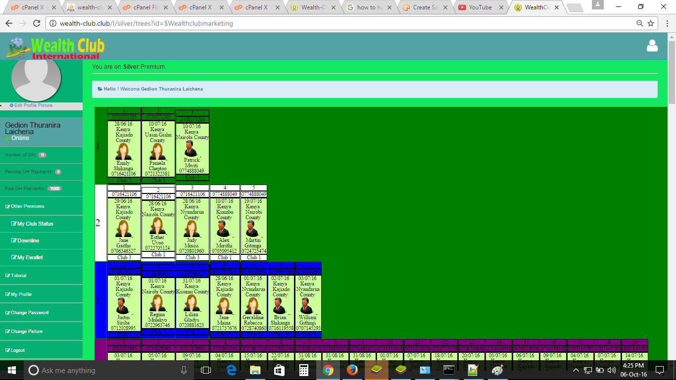
Task: Open the Windows Start menu
Action: point(12,370)
